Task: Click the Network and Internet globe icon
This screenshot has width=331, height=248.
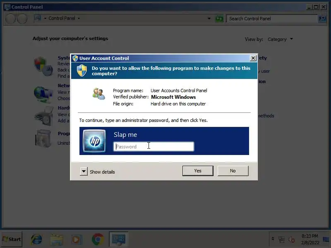Action: [x=43, y=94]
